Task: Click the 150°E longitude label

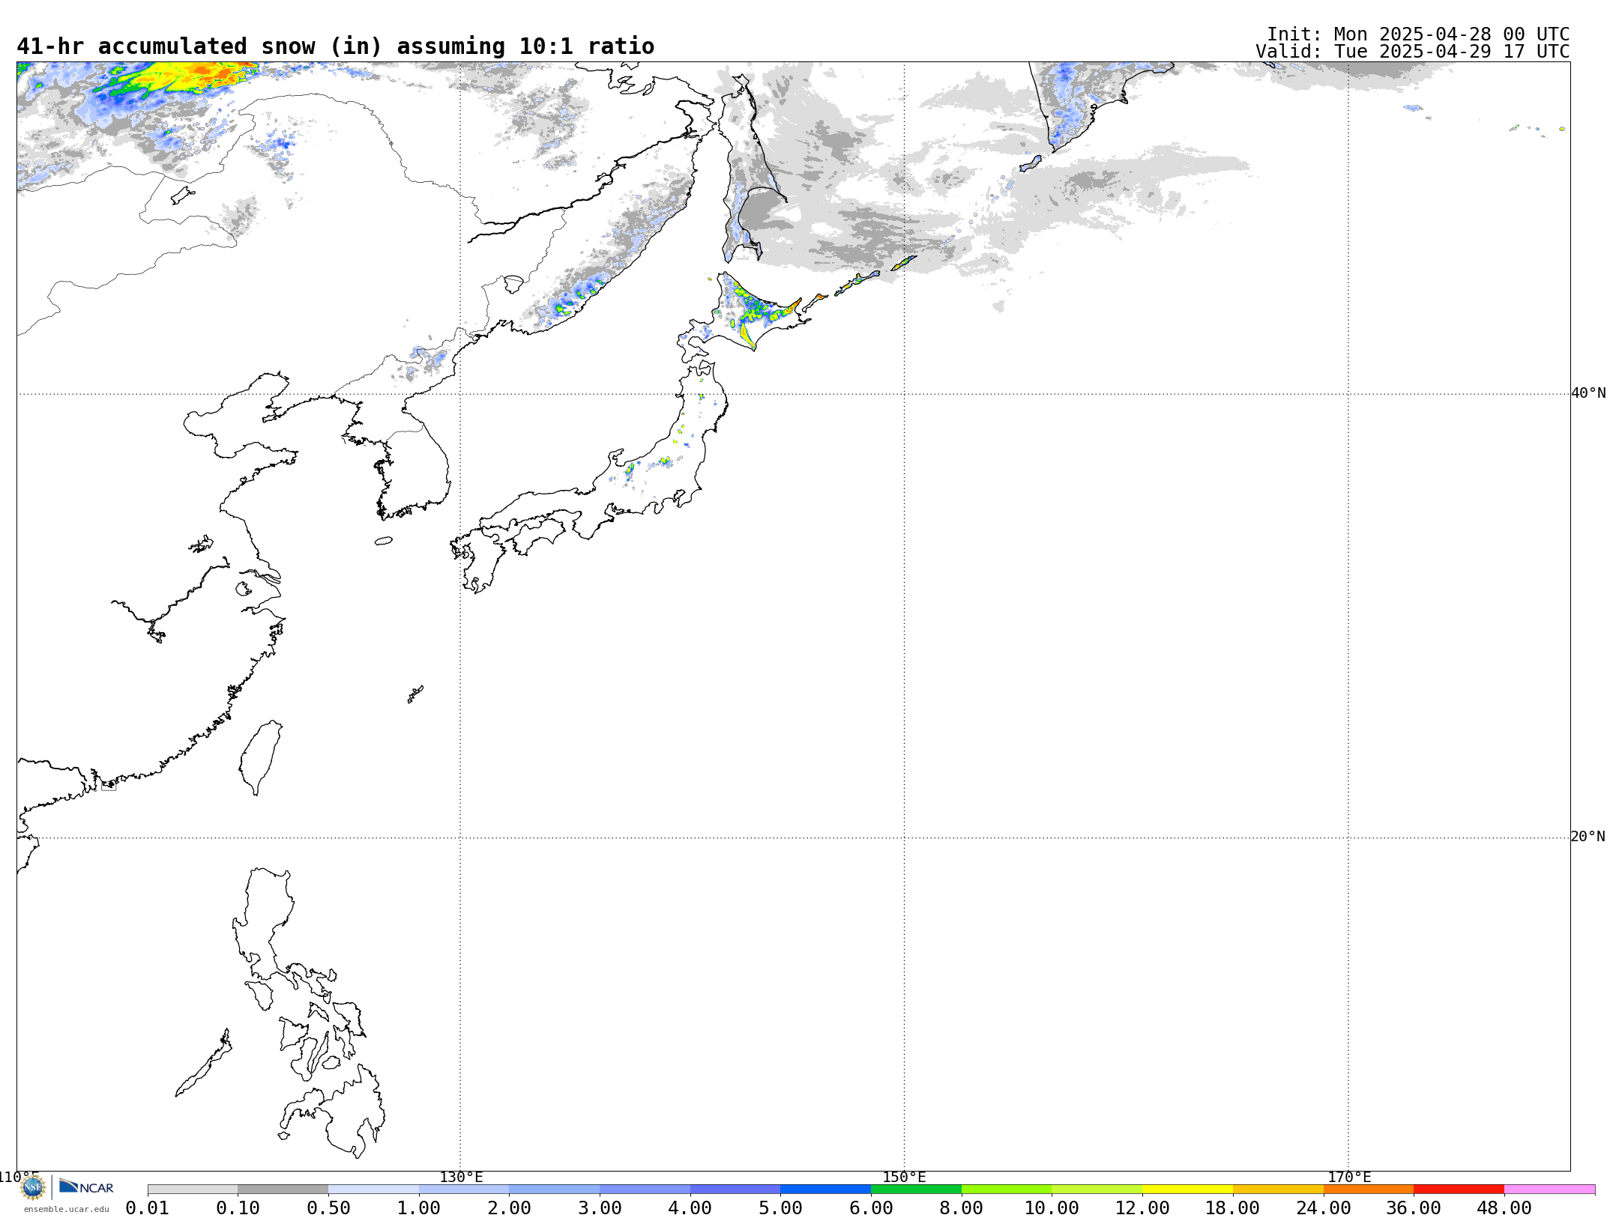Action: coord(904,1177)
